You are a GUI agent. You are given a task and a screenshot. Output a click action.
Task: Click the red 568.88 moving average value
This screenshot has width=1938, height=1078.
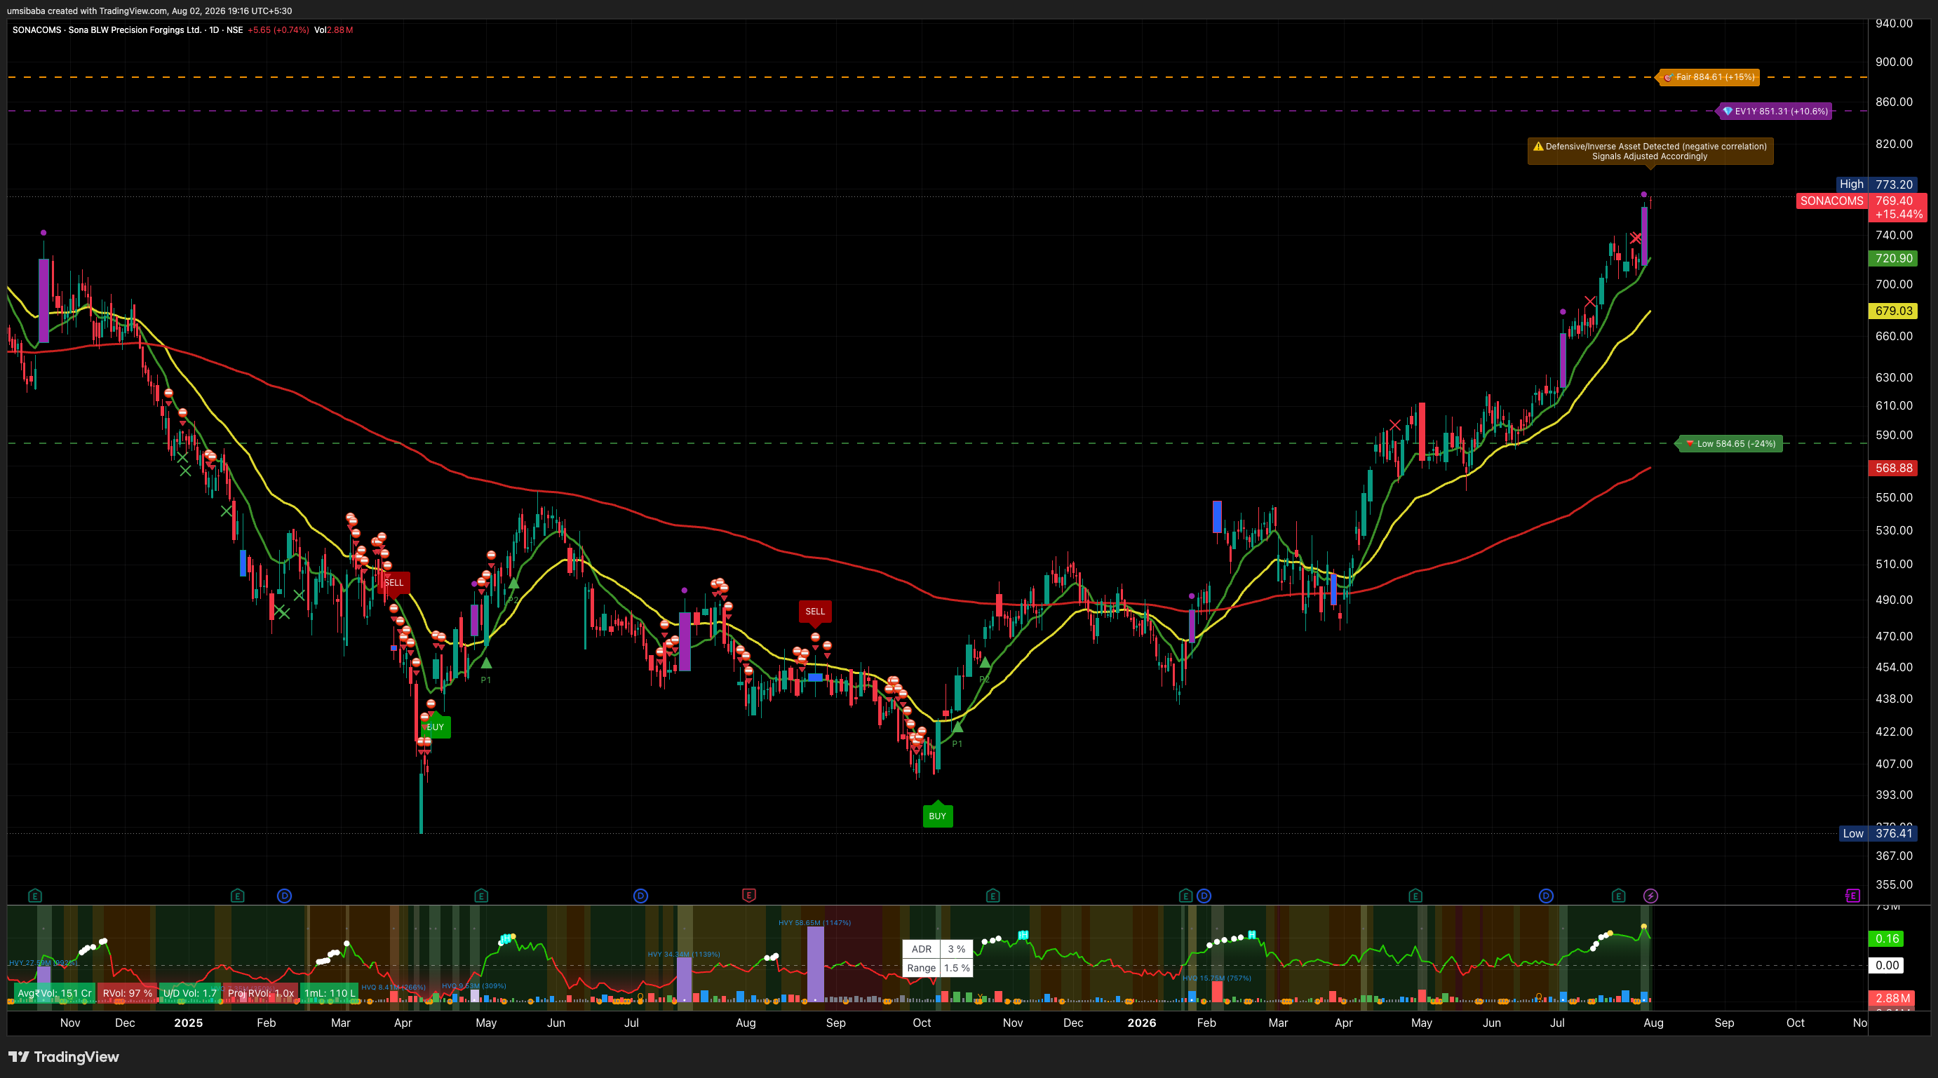click(x=1893, y=468)
